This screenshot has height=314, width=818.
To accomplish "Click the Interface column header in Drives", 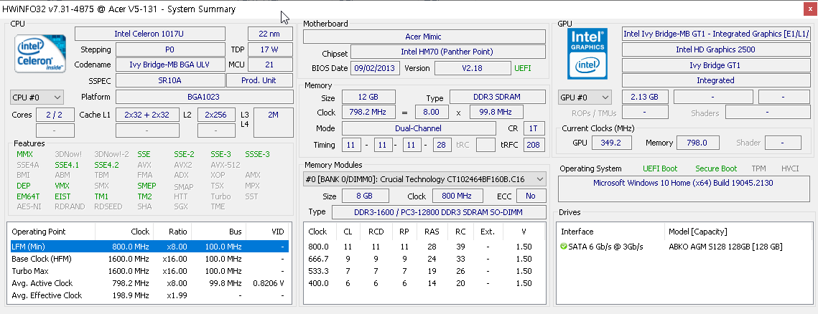I will 577,232.
